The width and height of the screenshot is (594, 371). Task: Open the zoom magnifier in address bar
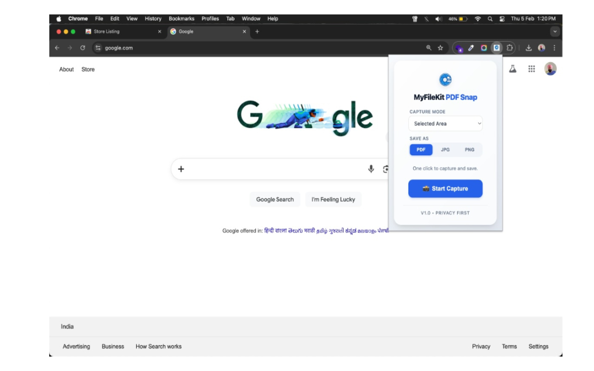click(429, 48)
